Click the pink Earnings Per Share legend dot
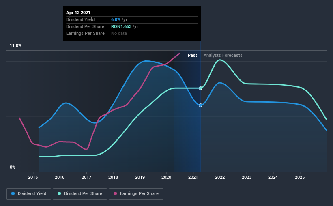Screen dimensions: 333x206 [x=115, y=193]
